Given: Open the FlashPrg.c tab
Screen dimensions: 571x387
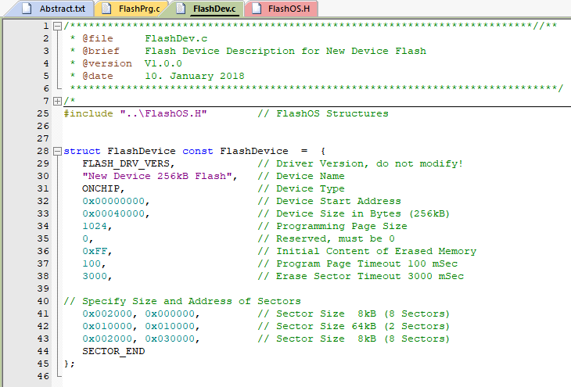Looking at the screenshot, I should 139,9.
